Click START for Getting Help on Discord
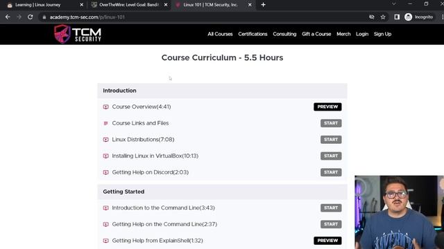Screen dimensions: 444x249 click(331, 172)
